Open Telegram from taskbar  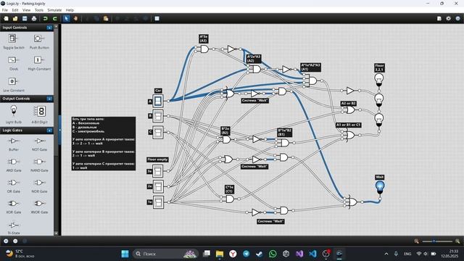point(246,254)
